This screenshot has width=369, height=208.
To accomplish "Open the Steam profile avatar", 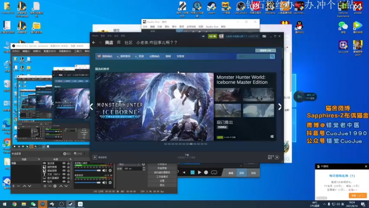I will point(221,37).
